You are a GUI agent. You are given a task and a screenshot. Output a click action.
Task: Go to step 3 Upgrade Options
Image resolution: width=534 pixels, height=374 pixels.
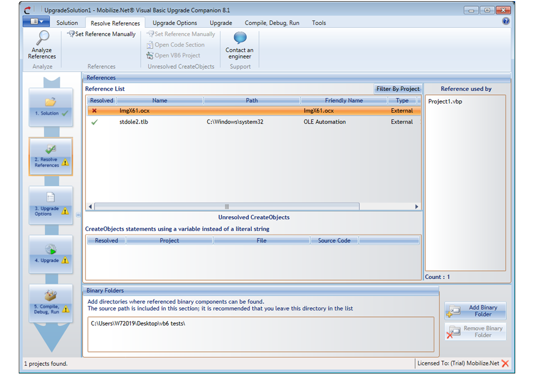pyautogui.click(x=51, y=205)
